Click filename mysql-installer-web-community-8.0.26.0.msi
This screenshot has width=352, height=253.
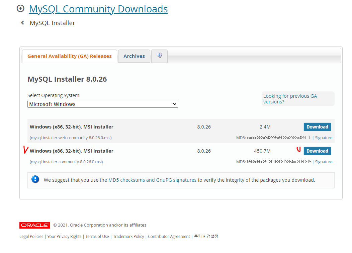(71, 138)
